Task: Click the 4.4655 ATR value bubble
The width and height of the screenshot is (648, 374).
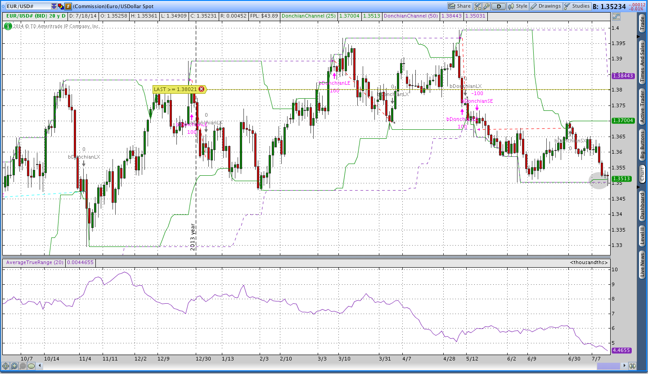Action: 621,350
